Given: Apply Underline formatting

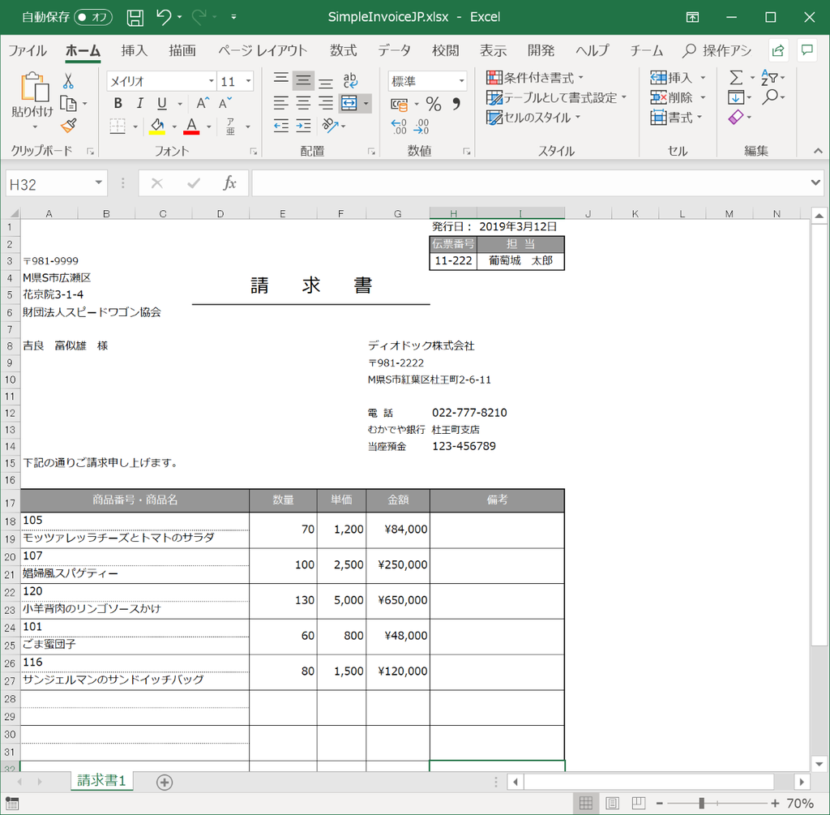Looking at the screenshot, I should point(162,103).
